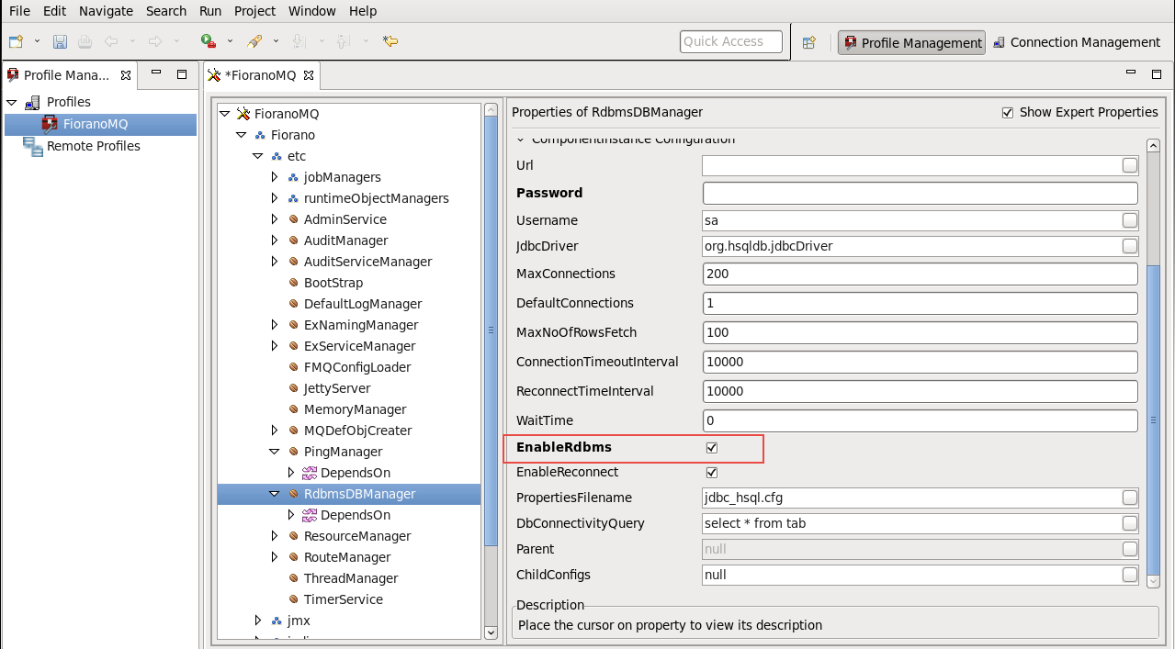Minimize the Profile Management side view

pyautogui.click(x=157, y=73)
